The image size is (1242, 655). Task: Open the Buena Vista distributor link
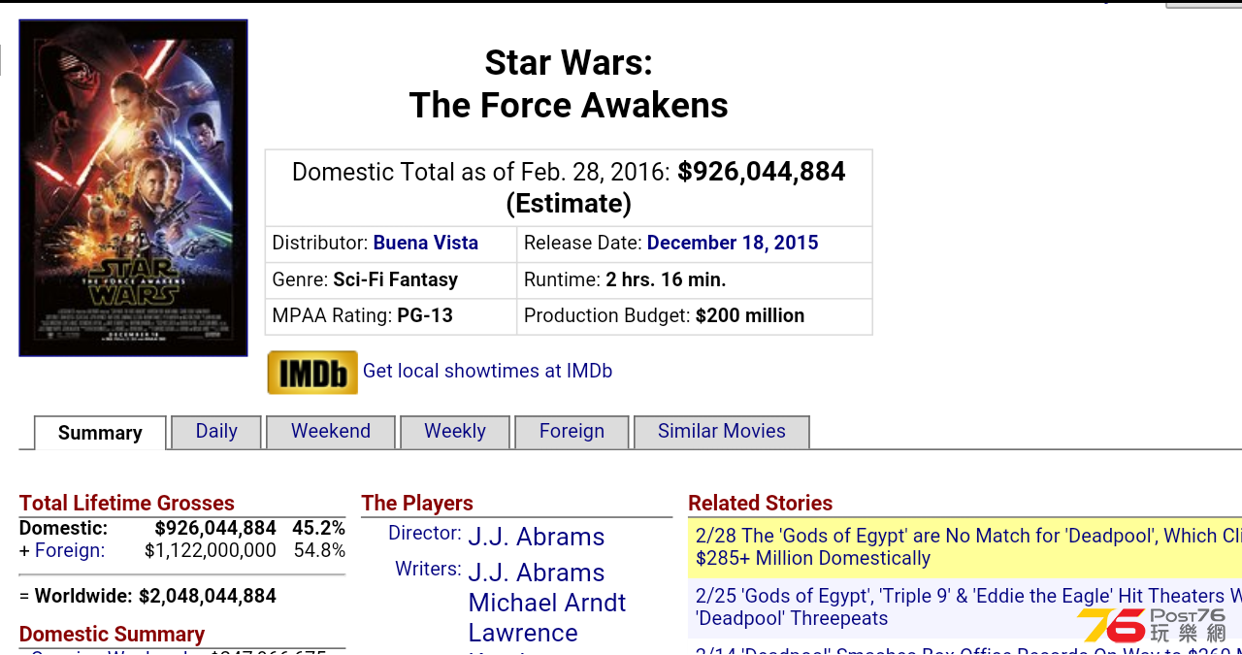click(426, 243)
